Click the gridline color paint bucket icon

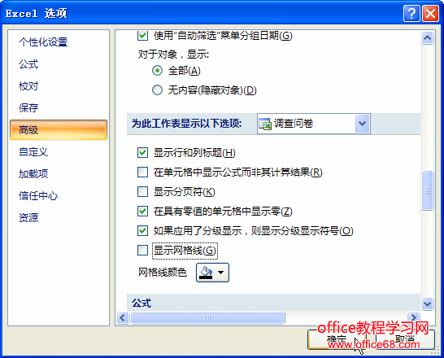click(206, 273)
